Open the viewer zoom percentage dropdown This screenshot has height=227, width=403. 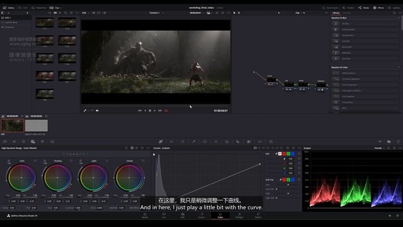pos(86,13)
